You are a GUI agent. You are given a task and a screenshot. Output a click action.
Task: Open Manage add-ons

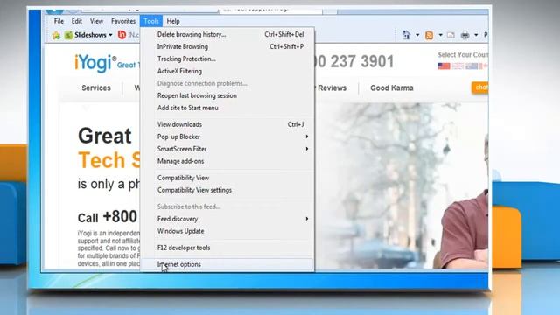(x=227, y=161)
